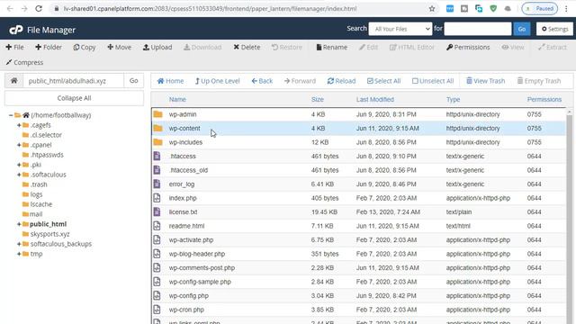The width and height of the screenshot is (576, 324).
Task: Expand the public_html tree folder
Action: coord(19,224)
